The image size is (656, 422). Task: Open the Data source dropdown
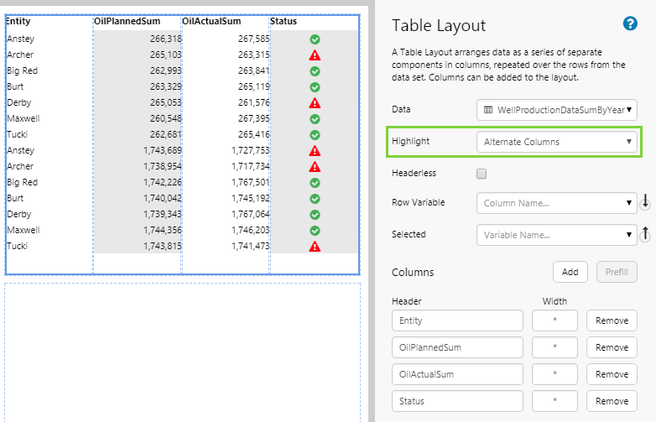[x=556, y=110]
